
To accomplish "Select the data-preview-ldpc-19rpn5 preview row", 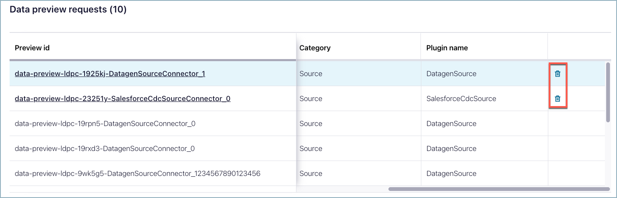I will [x=104, y=124].
